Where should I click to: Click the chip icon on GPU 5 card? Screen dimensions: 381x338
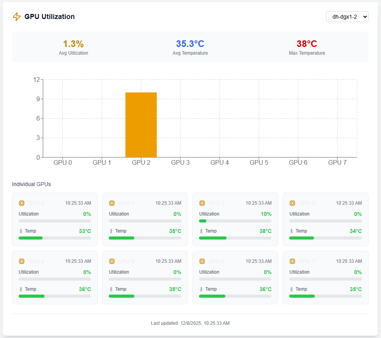112,261
